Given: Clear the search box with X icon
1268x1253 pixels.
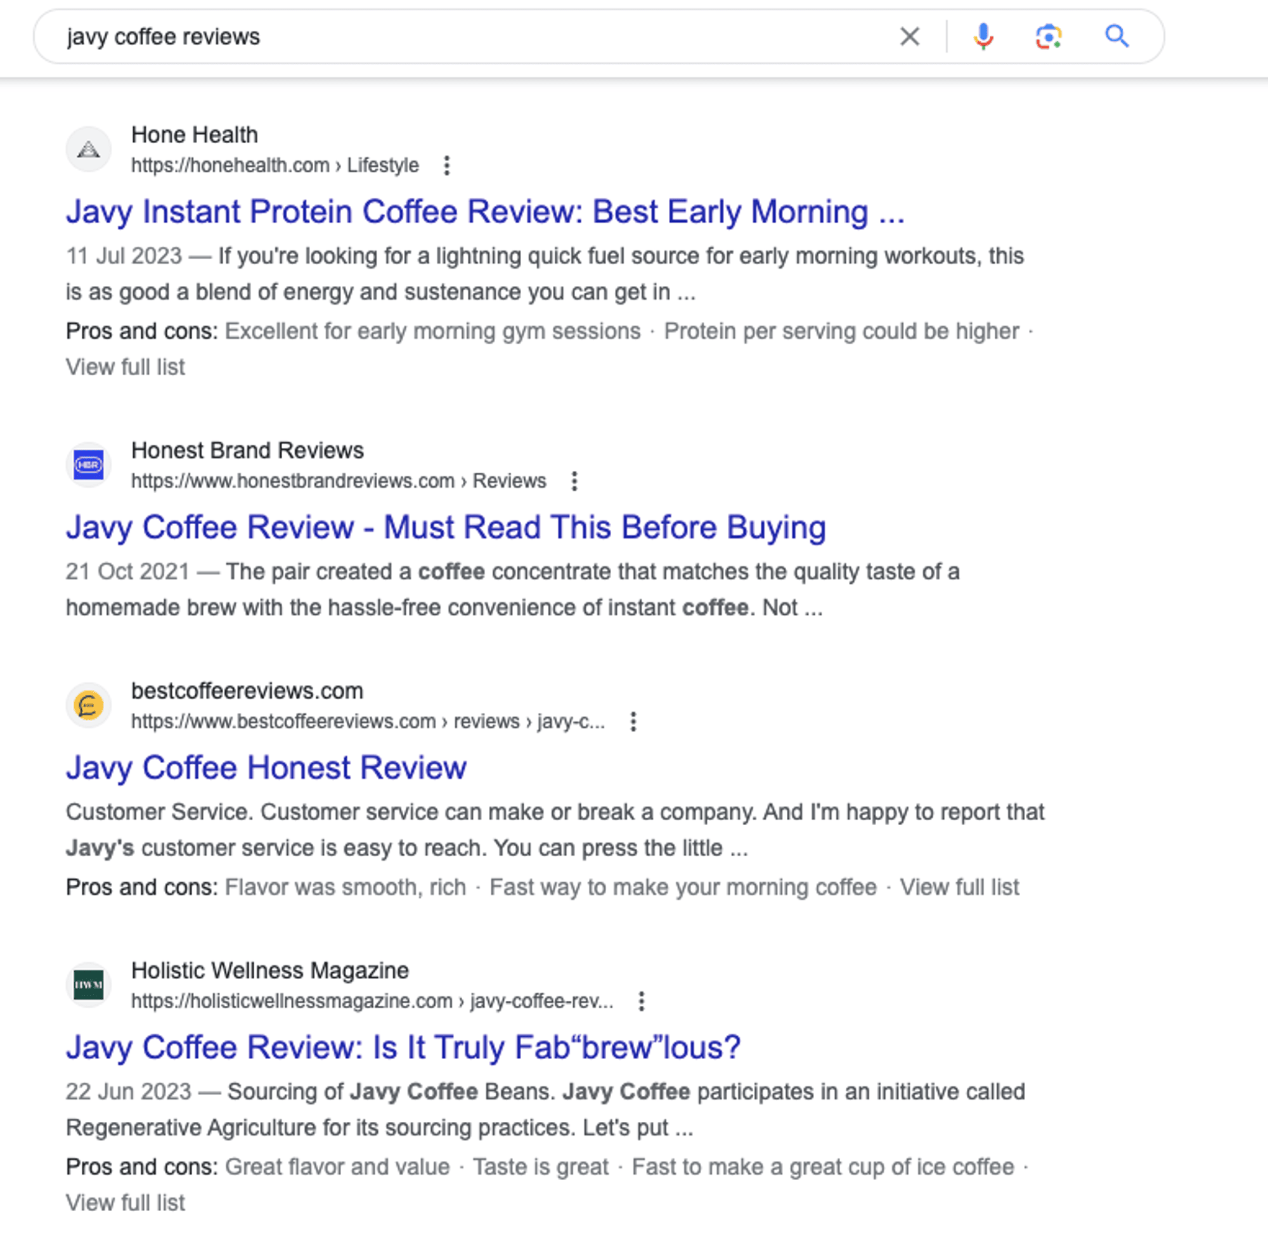Looking at the screenshot, I should (x=910, y=37).
